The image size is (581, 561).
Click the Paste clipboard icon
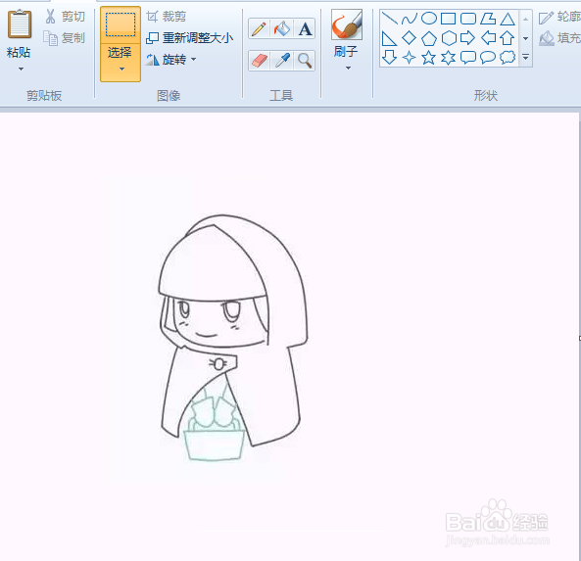point(20,23)
